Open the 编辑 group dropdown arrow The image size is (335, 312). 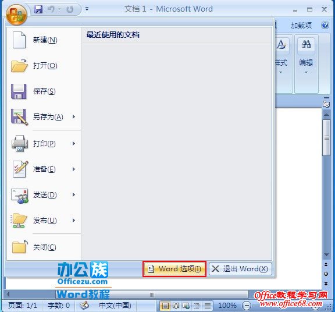tap(306, 73)
